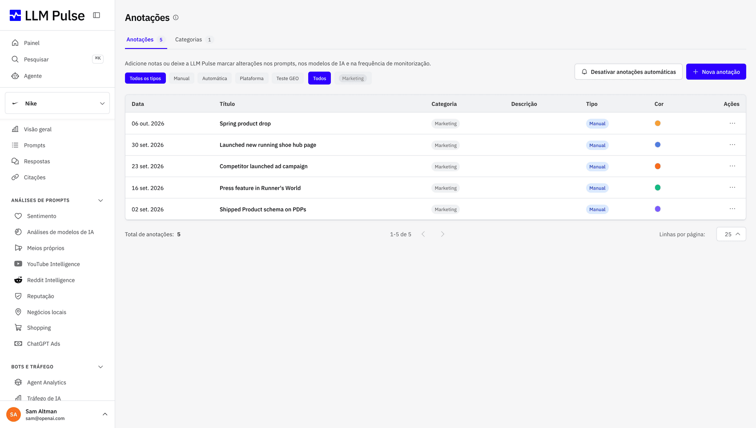Open Reputação shield icon
Viewport: 756px width, 428px height.
click(x=18, y=296)
